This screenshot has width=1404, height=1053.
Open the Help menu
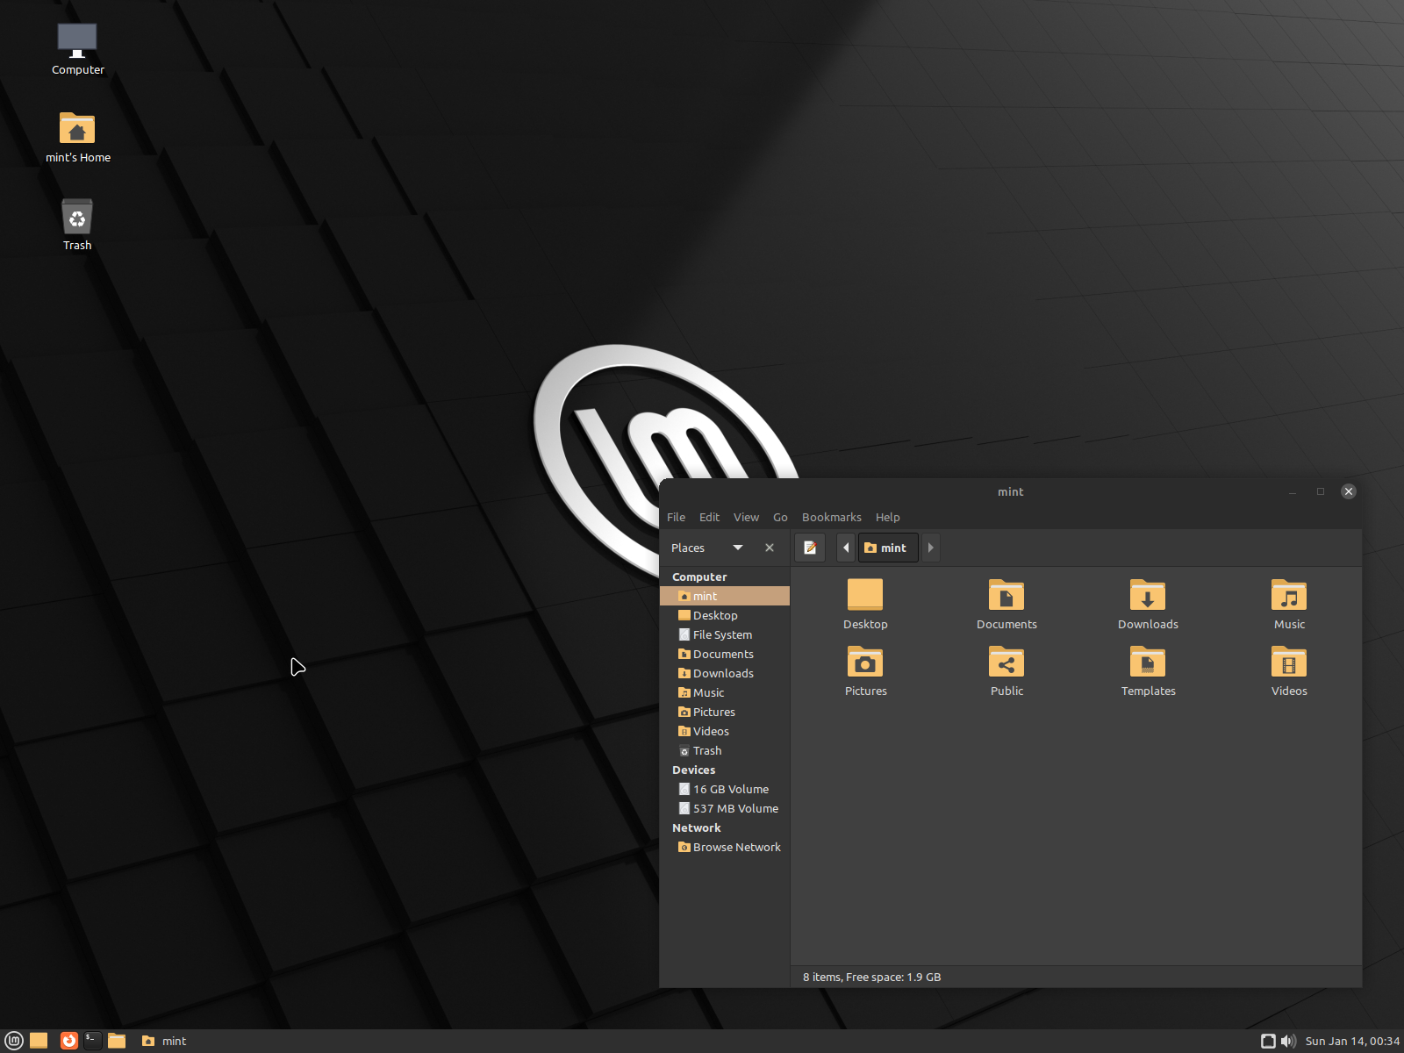(x=887, y=517)
